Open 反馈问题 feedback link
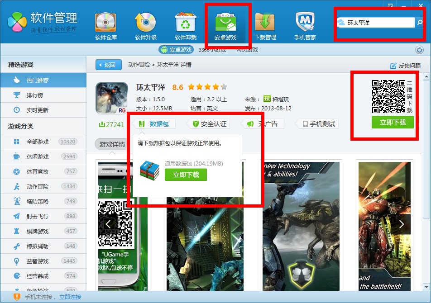 click(406, 66)
